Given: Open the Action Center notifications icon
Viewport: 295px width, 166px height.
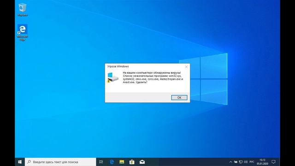Looking at the screenshot, I should (x=273, y=162).
